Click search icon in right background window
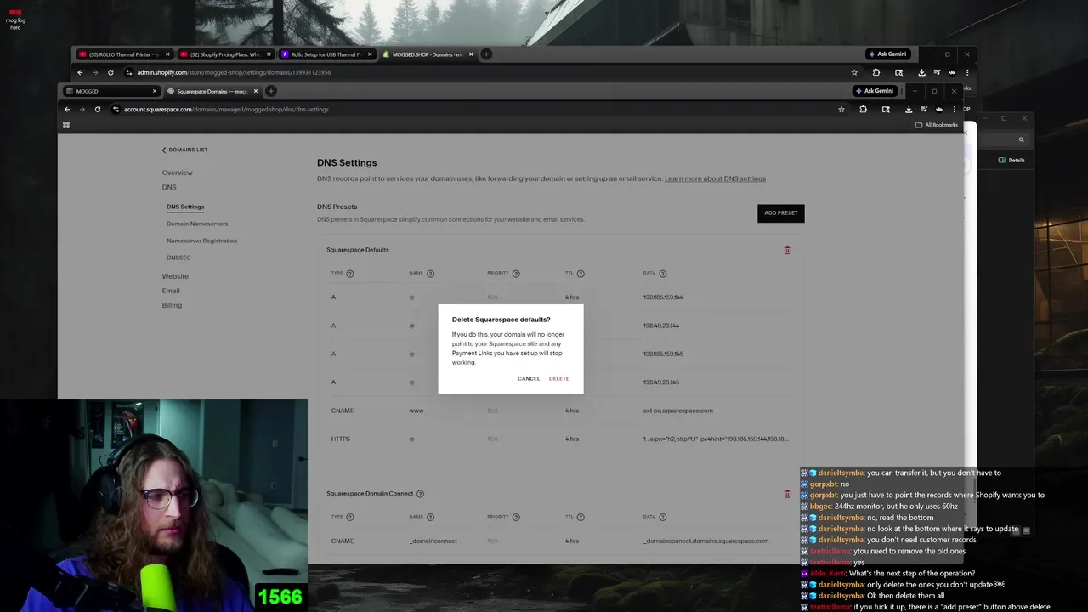This screenshot has width=1088, height=612. 1022,140
